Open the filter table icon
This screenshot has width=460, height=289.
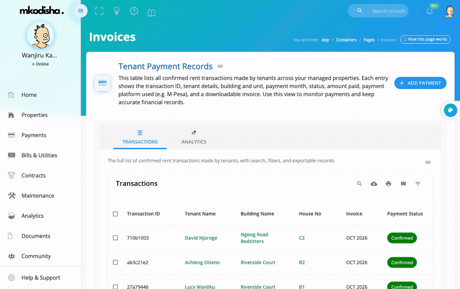[x=418, y=184]
